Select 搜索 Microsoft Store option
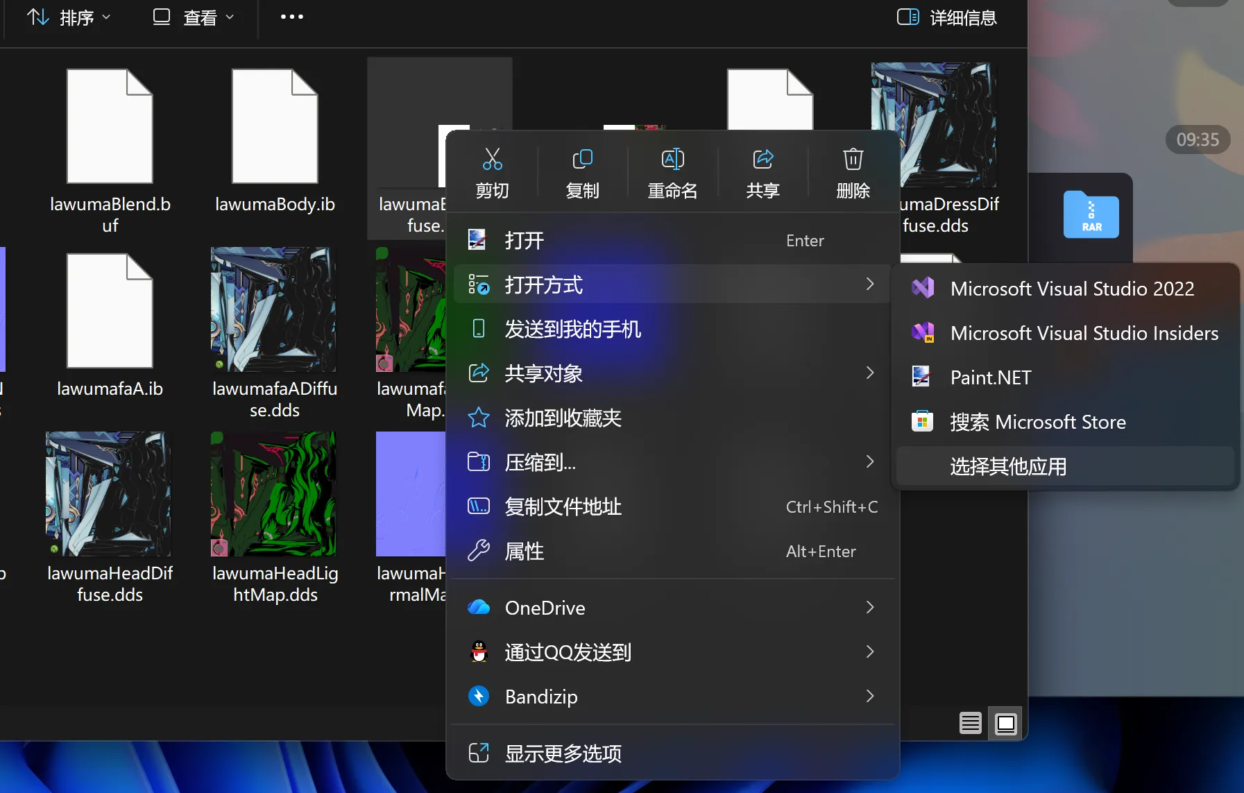The image size is (1244, 793). tap(1037, 422)
